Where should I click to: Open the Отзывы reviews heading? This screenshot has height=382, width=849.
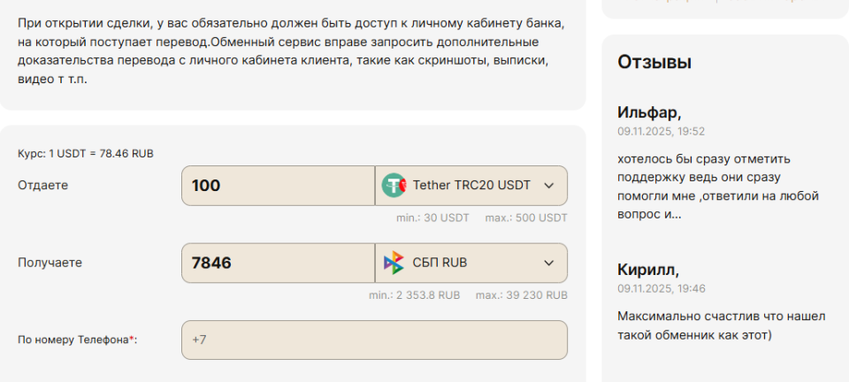tap(654, 62)
